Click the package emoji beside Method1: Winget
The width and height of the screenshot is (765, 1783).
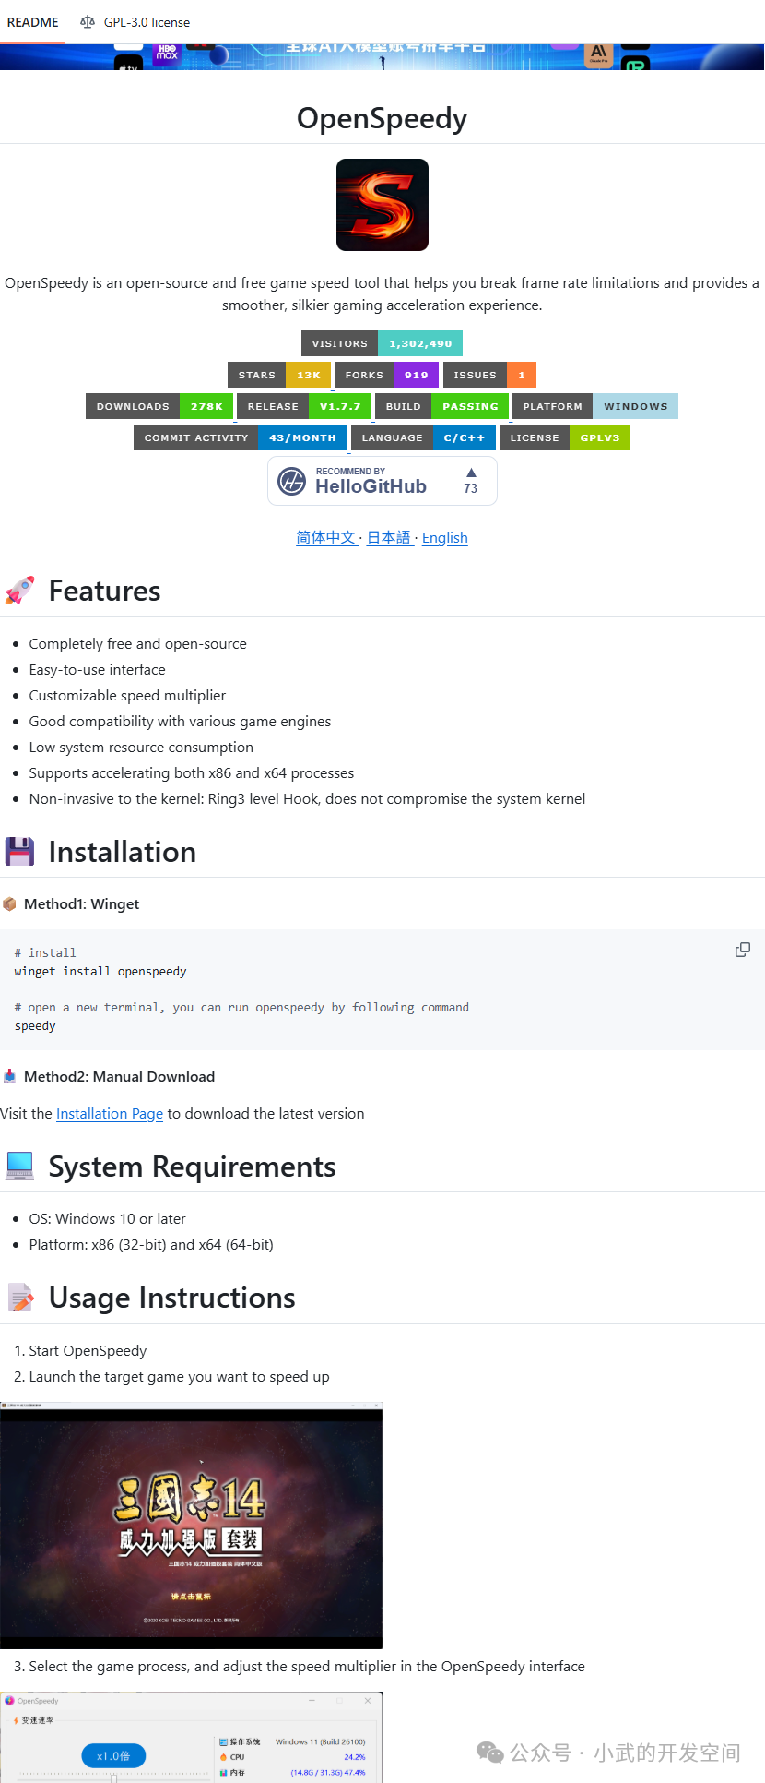coord(9,903)
